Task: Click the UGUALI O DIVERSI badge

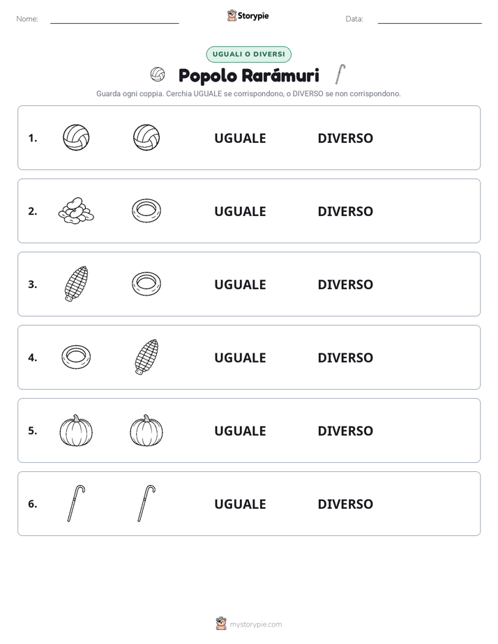Action: click(248, 54)
